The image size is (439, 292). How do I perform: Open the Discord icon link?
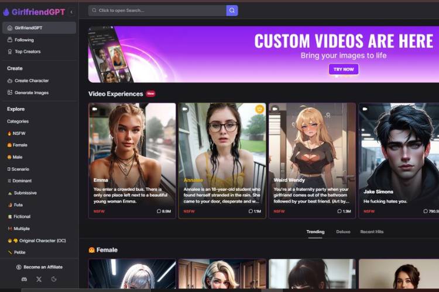(25, 279)
